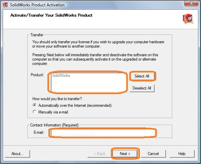Click the Deselect All button
The image size is (201, 164).
coord(142,88)
